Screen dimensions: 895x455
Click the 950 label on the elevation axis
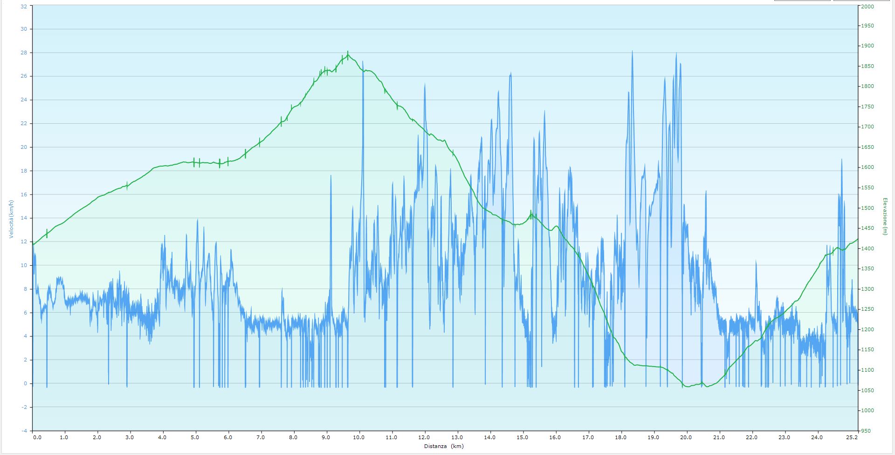pyautogui.click(x=867, y=431)
